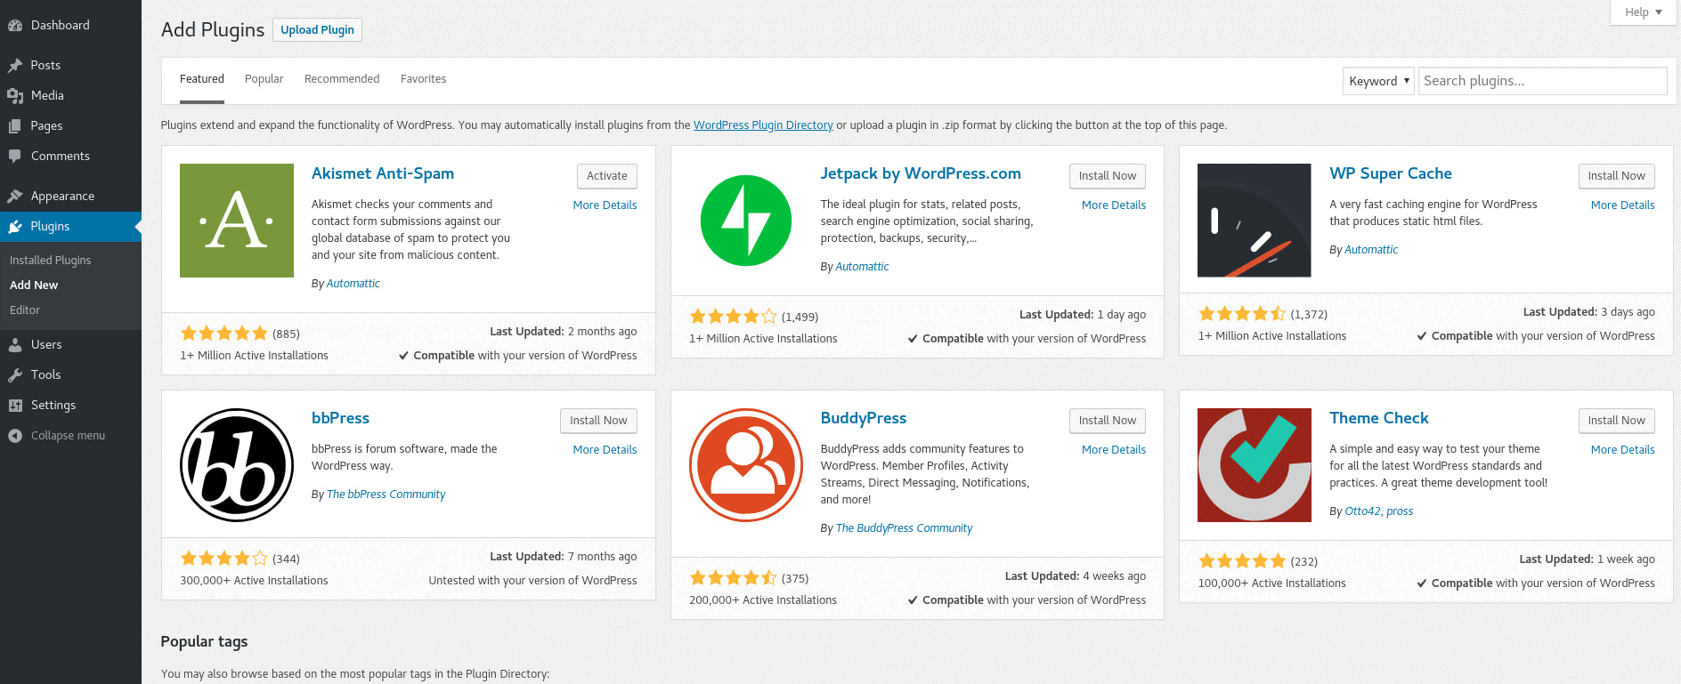Viewport: 1681px width, 684px height.
Task: Click the Media label in the sidebar
Action: [47, 95]
